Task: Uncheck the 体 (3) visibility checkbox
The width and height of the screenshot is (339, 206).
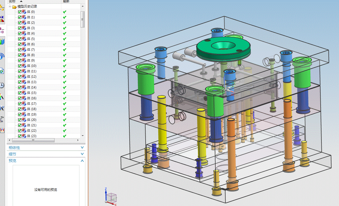Action: (20, 28)
